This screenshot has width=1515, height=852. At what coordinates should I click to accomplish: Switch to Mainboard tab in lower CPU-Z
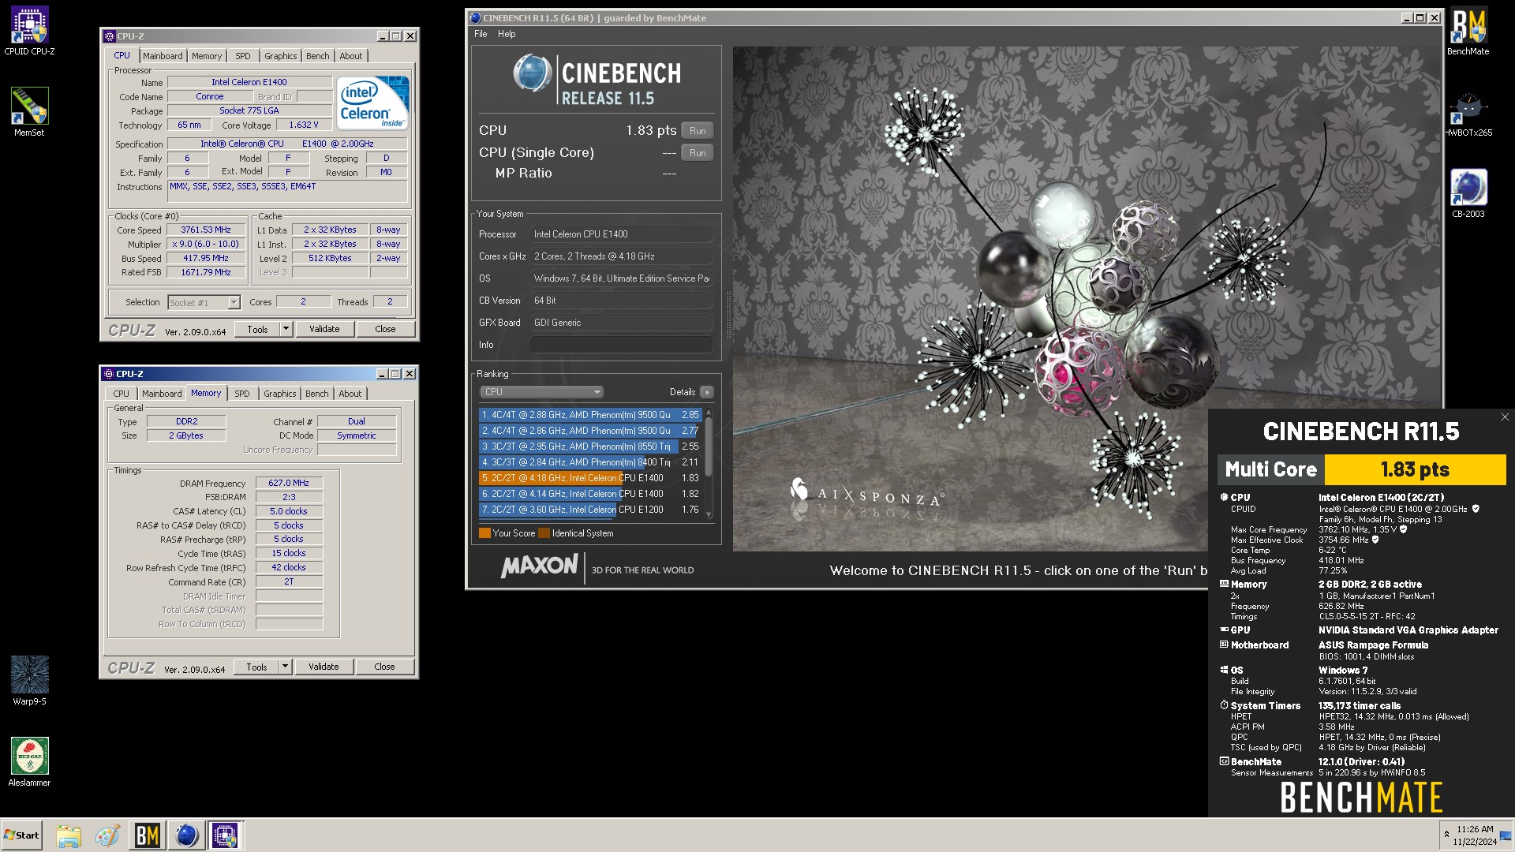tap(162, 394)
